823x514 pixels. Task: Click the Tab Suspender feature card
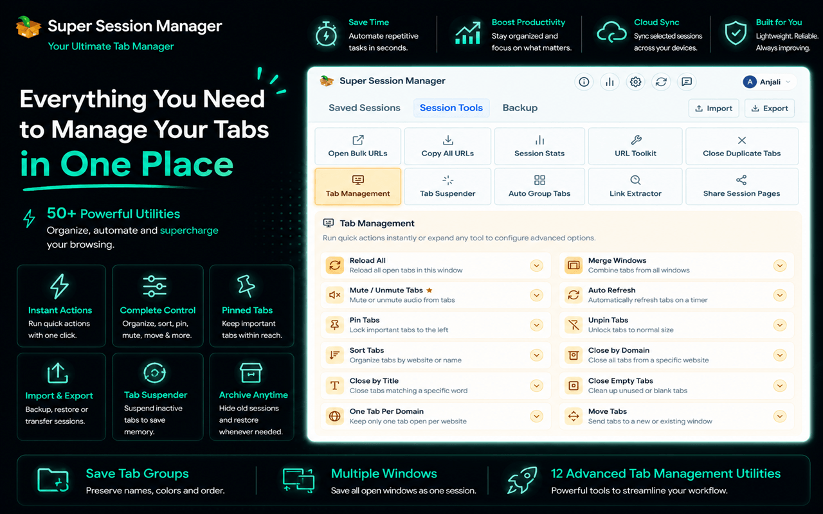158,396
